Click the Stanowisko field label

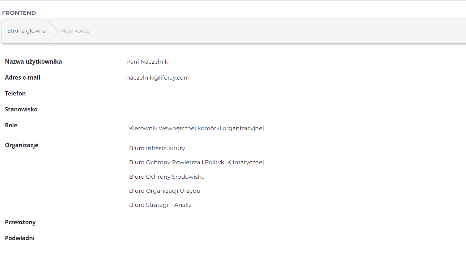pyautogui.click(x=21, y=110)
